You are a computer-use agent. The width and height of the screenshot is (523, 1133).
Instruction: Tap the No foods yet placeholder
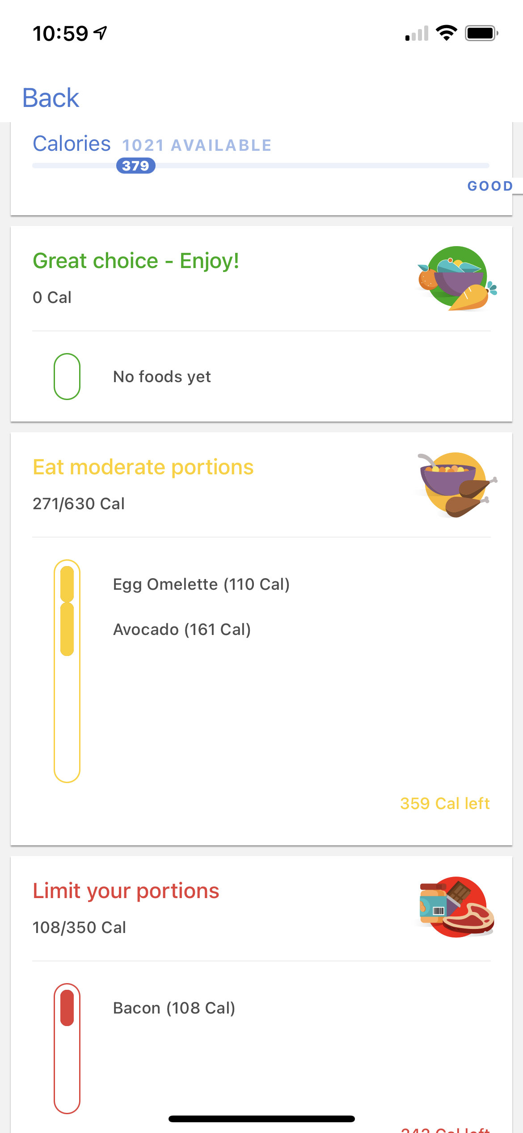[x=162, y=377]
